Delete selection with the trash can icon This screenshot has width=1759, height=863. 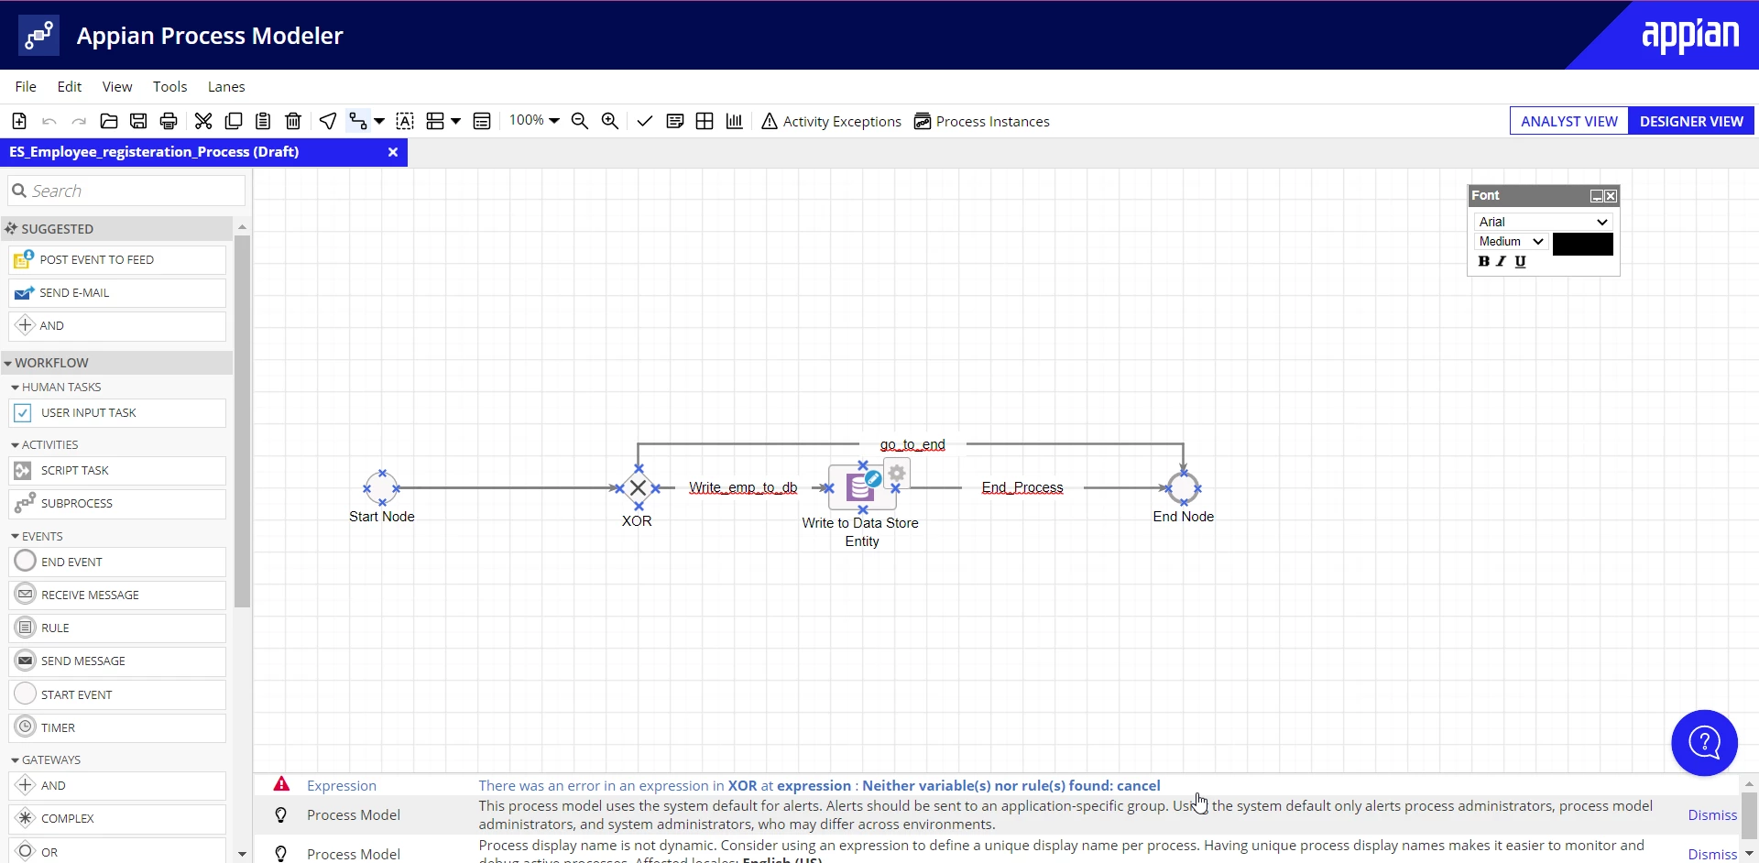click(x=293, y=121)
